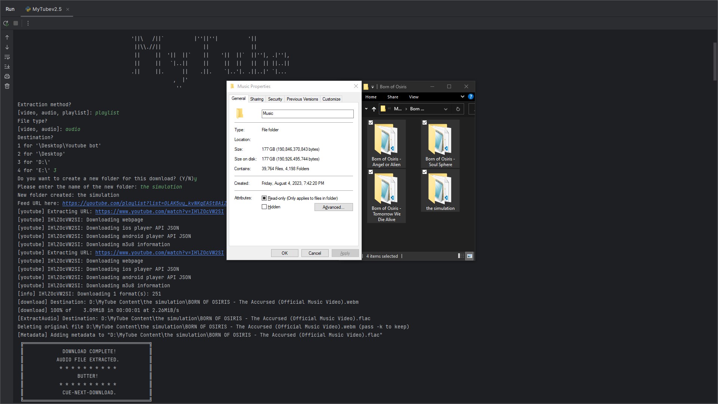Toggle the Read-only attribute checkbox

(264, 198)
